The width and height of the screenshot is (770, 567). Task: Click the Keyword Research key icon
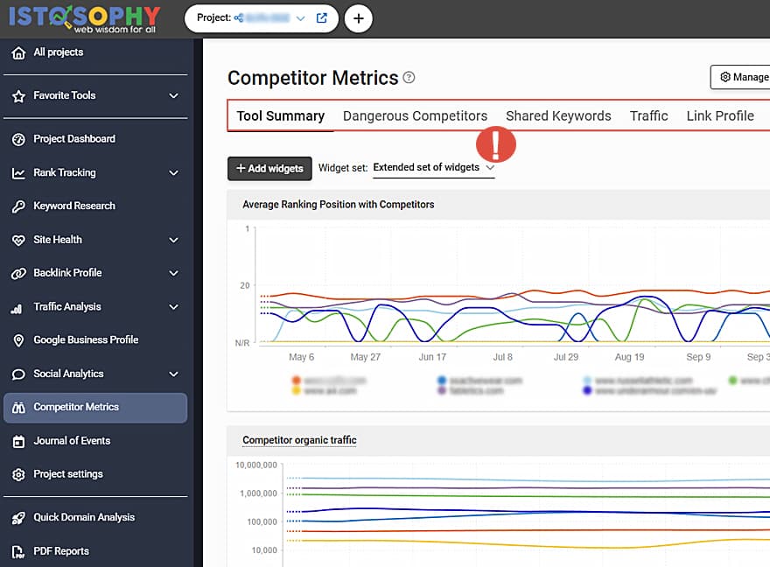click(18, 206)
